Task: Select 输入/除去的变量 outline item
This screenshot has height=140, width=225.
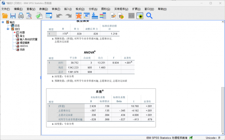Action: tap(28, 39)
